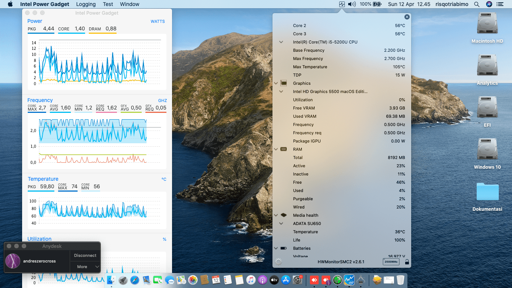Open Launchpad rocket icon in the Dock
This screenshot has height=288, width=512.
point(123,280)
